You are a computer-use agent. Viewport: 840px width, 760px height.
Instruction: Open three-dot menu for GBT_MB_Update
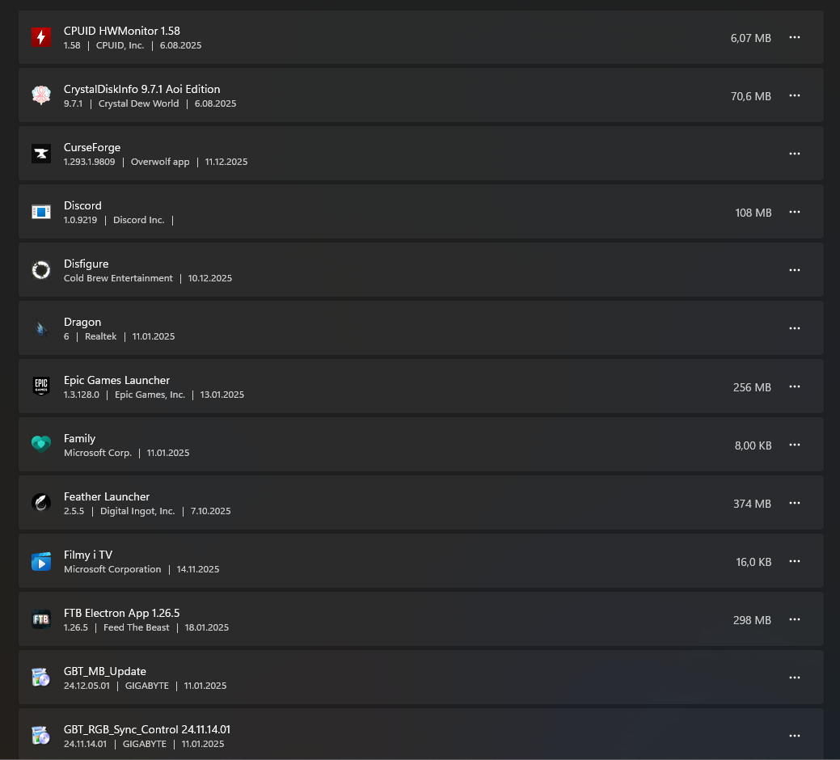click(x=794, y=678)
